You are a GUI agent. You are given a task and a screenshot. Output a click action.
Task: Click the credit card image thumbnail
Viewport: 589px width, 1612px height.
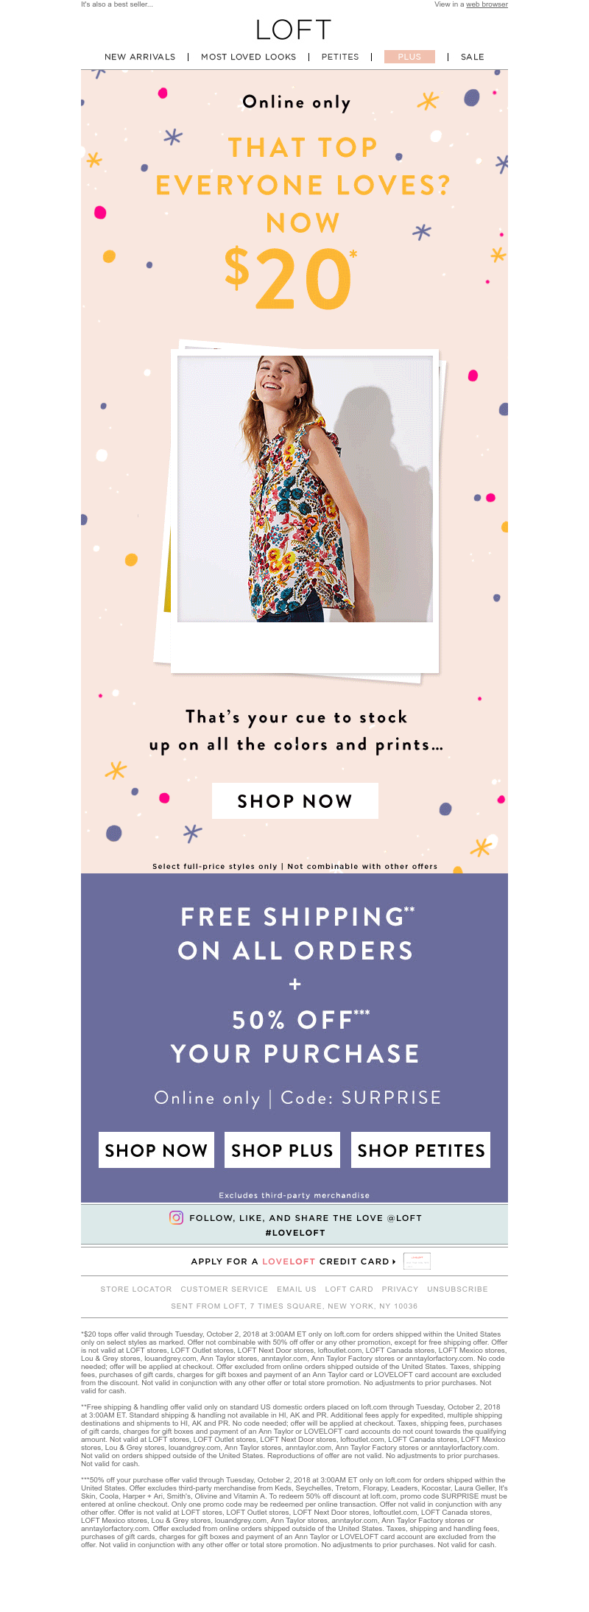pyautogui.click(x=417, y=1261)
